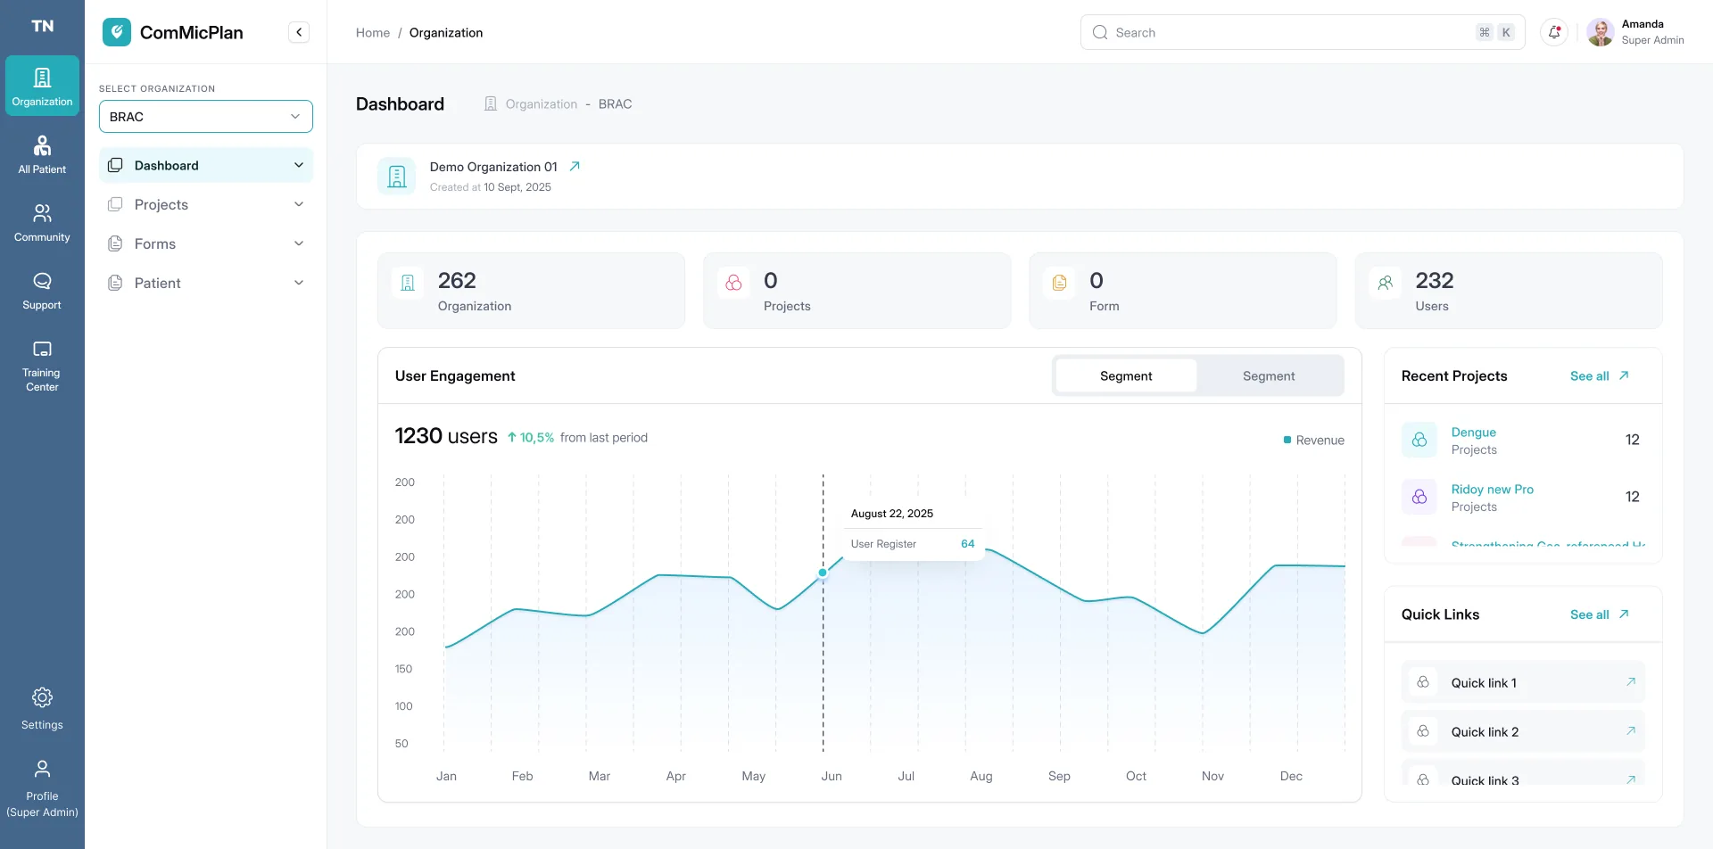This screenshot has width=1713, height=849.
Task: Click the Projects stat card icon
Action: 733,283
